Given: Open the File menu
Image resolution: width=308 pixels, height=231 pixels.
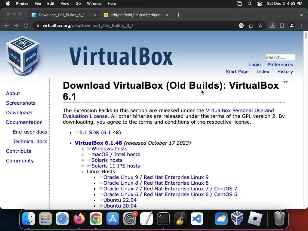Looking at the screenshot, I should point(38,4).
